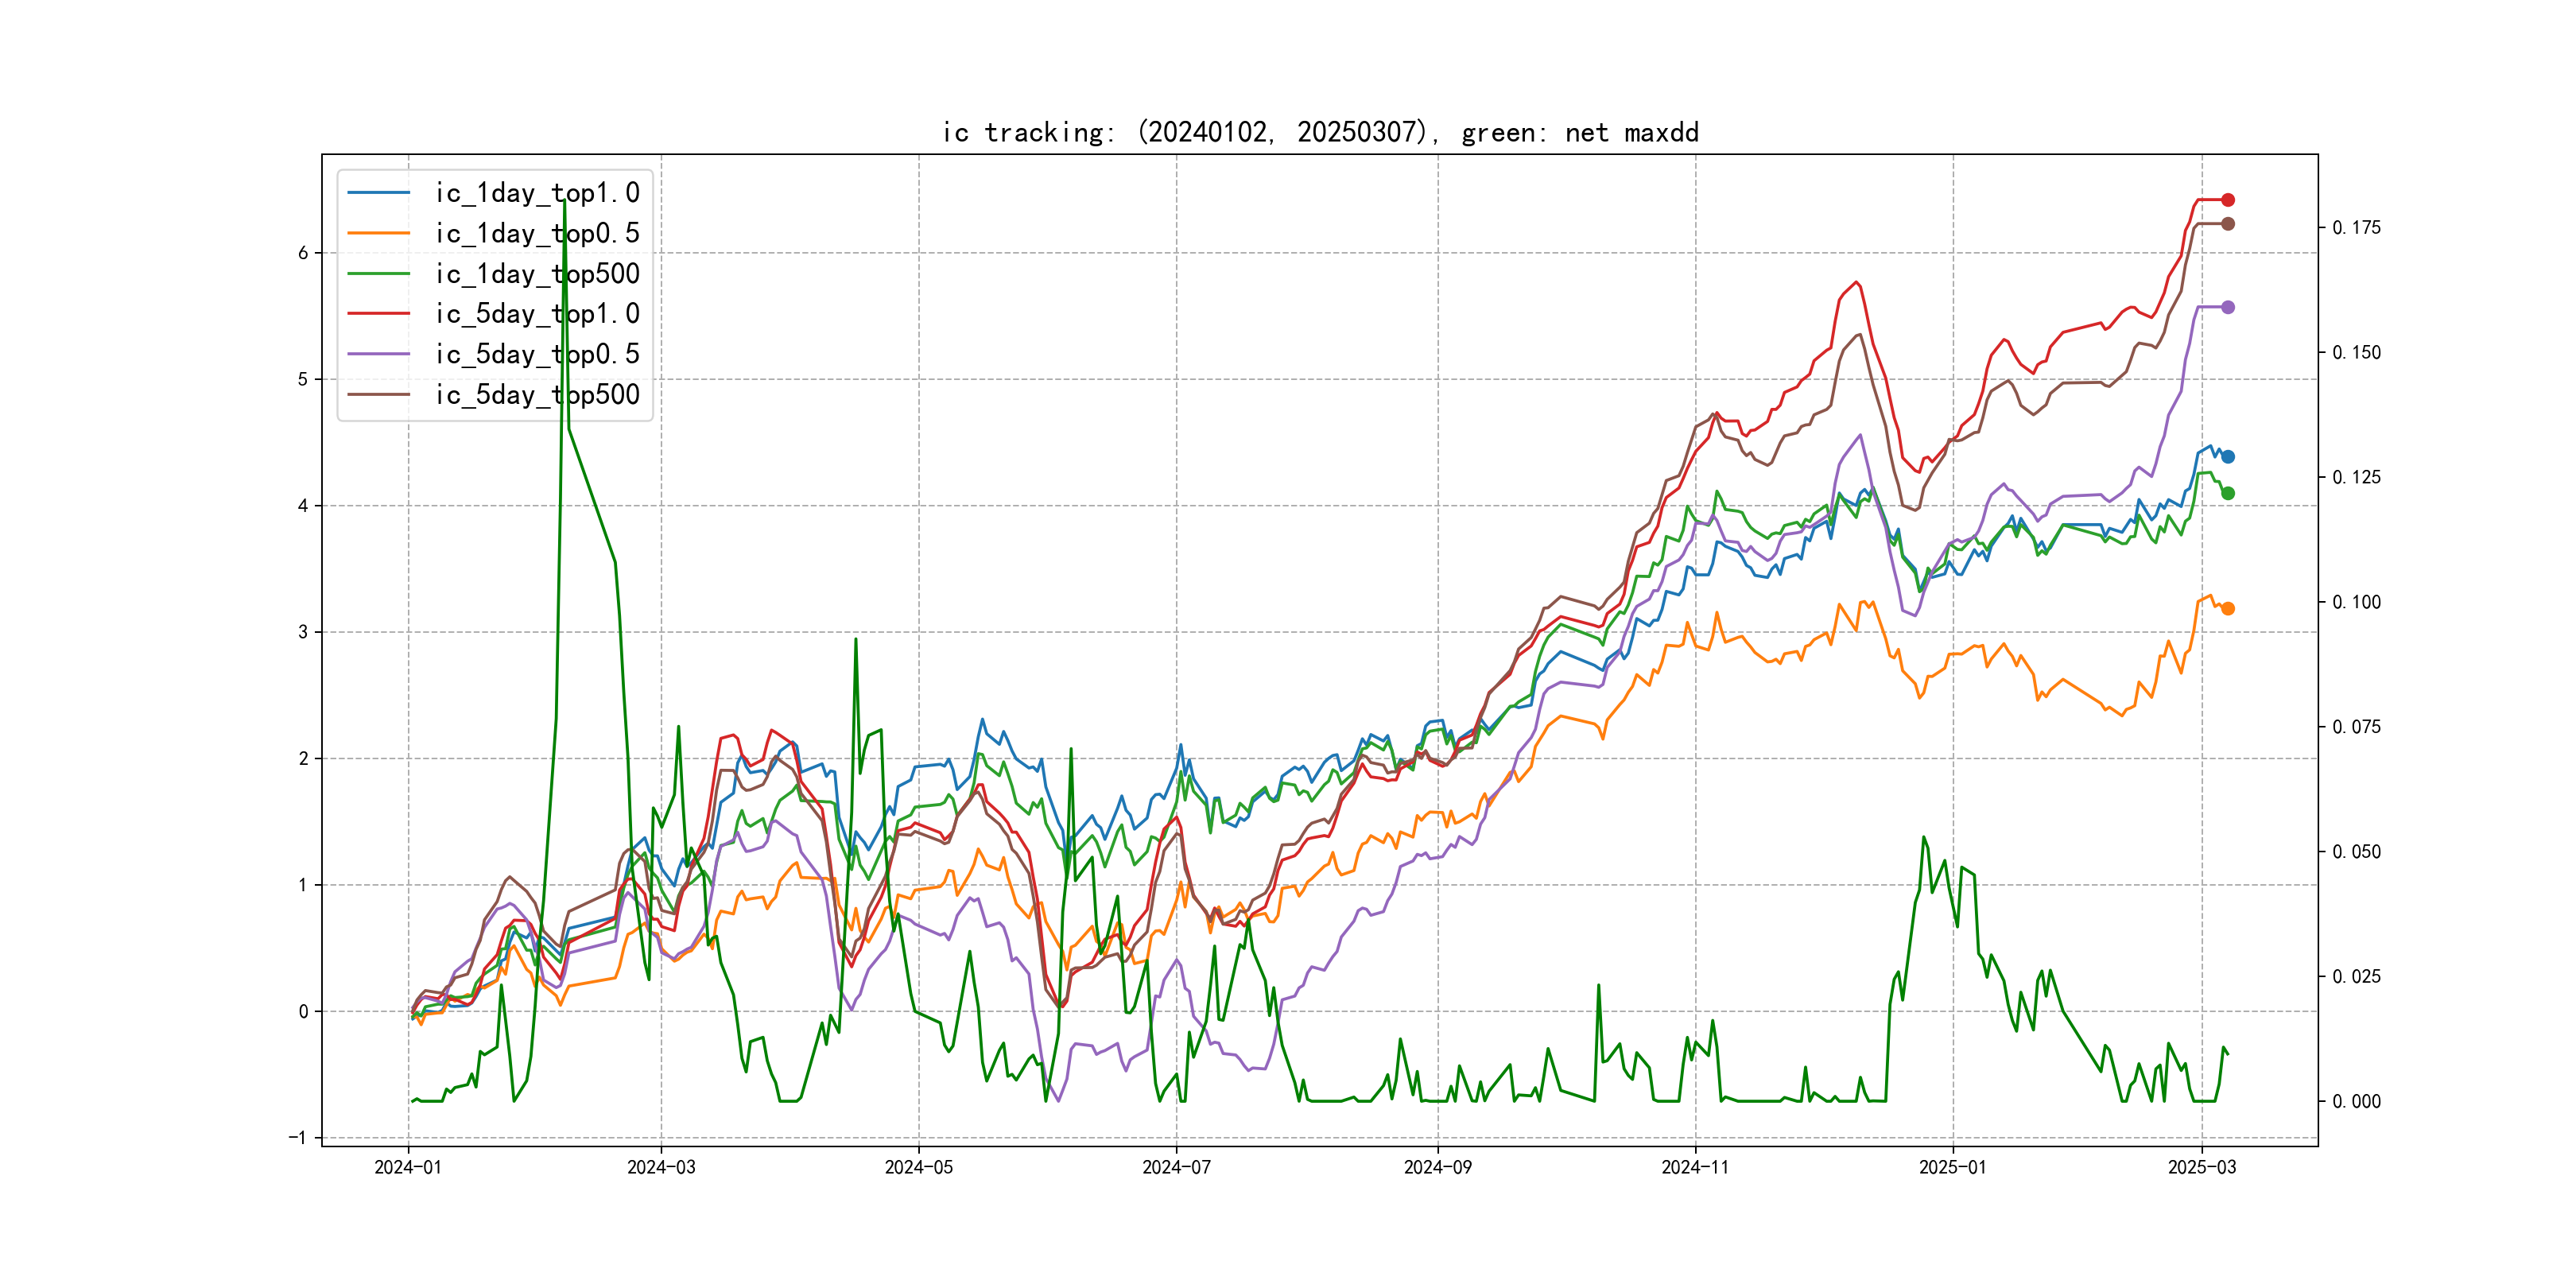Click the 2025-03 x-axis label
The width and height of the screenshot is (2576, 1288).
pos(2201,1167)
